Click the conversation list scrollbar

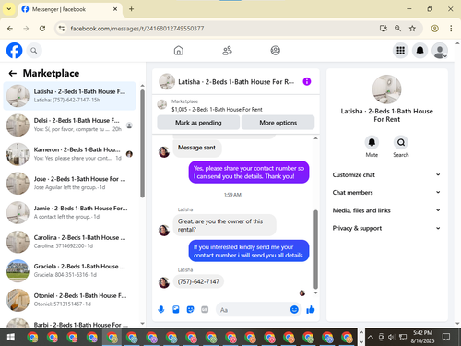tap(142, 144)
